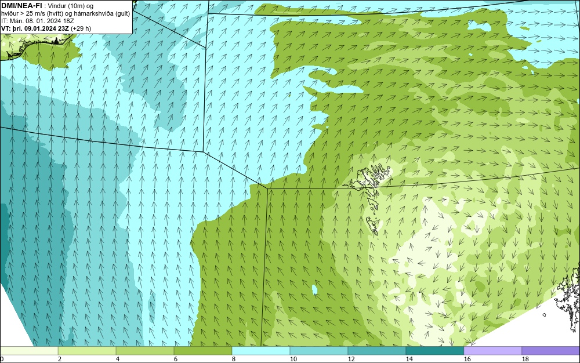Click the legend scale label 0
580x363 pixels.
tap(2, 359)
